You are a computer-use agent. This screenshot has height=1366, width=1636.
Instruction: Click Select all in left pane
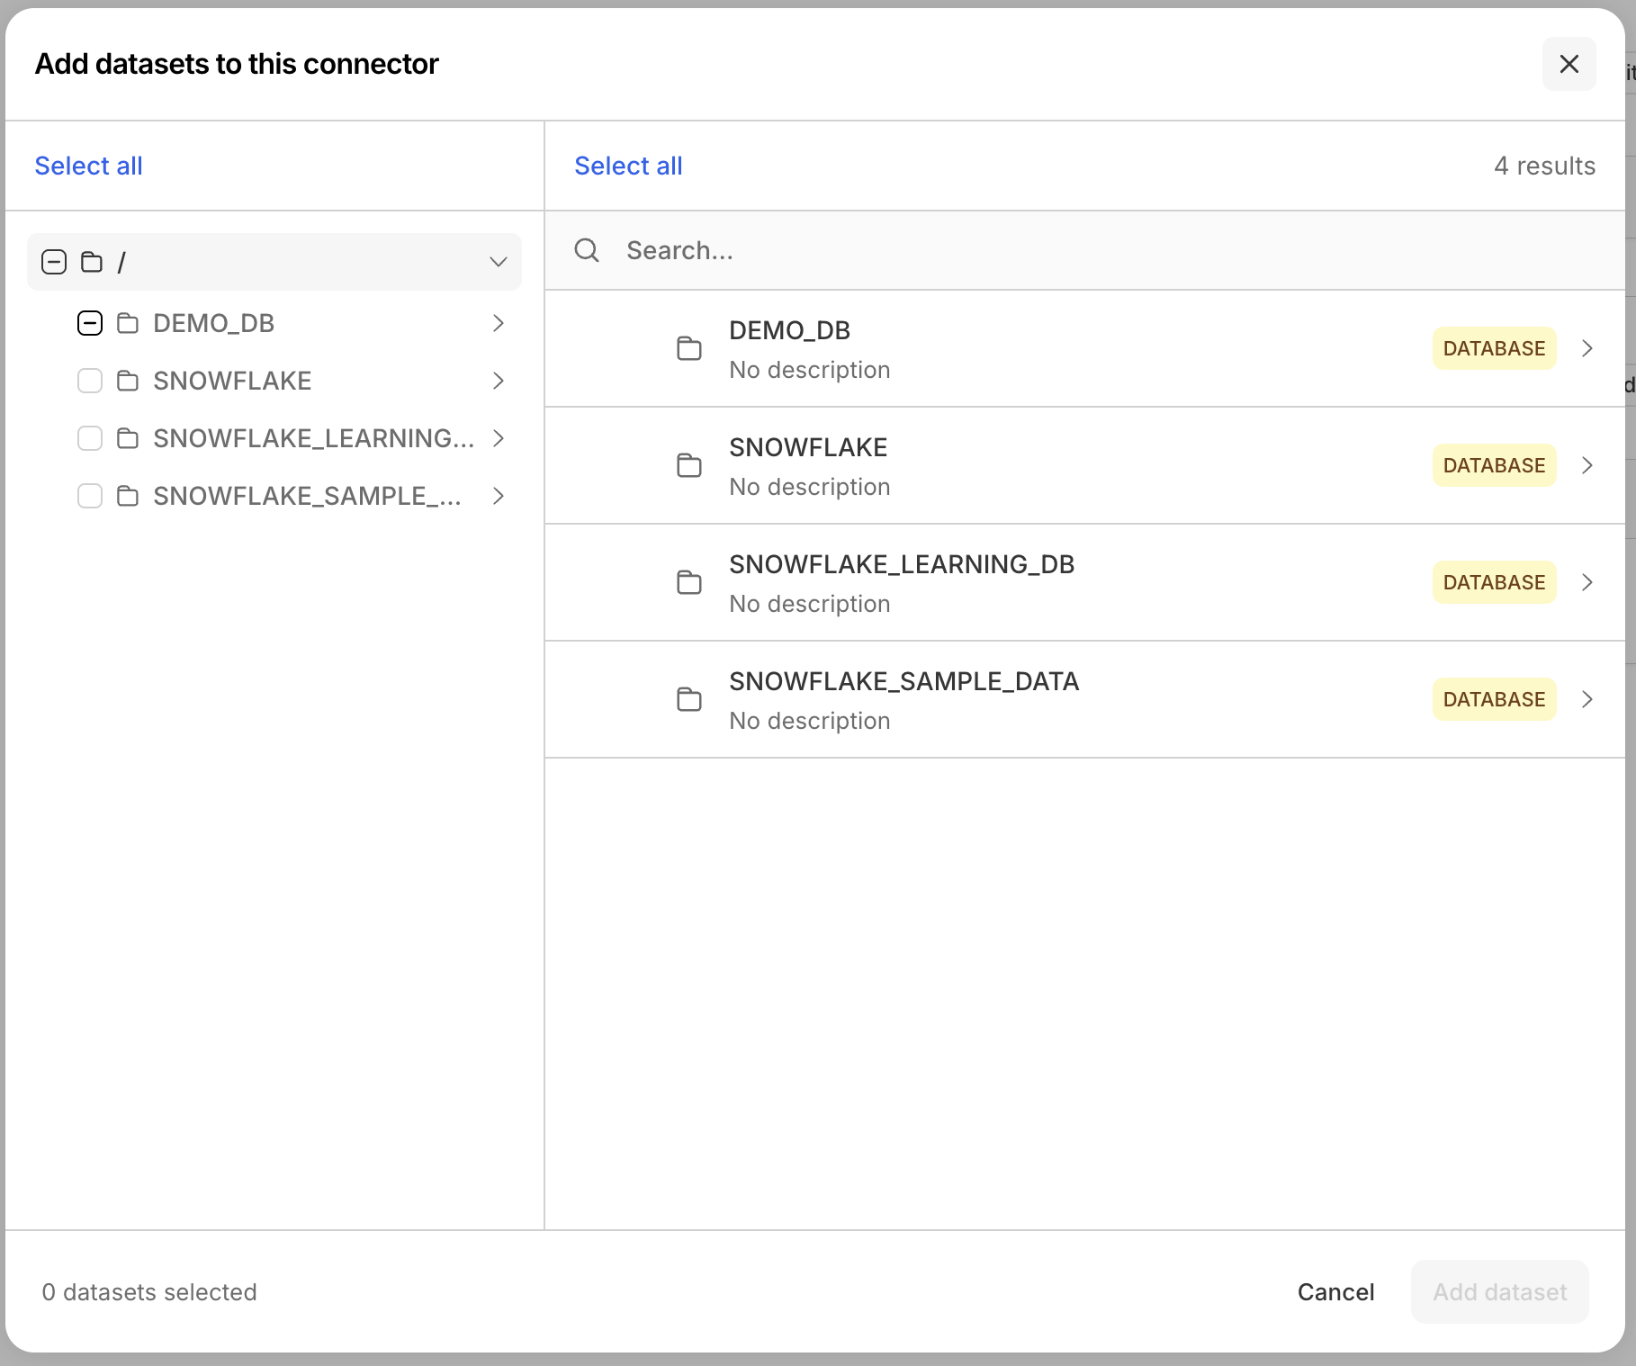tap(88, 166)
